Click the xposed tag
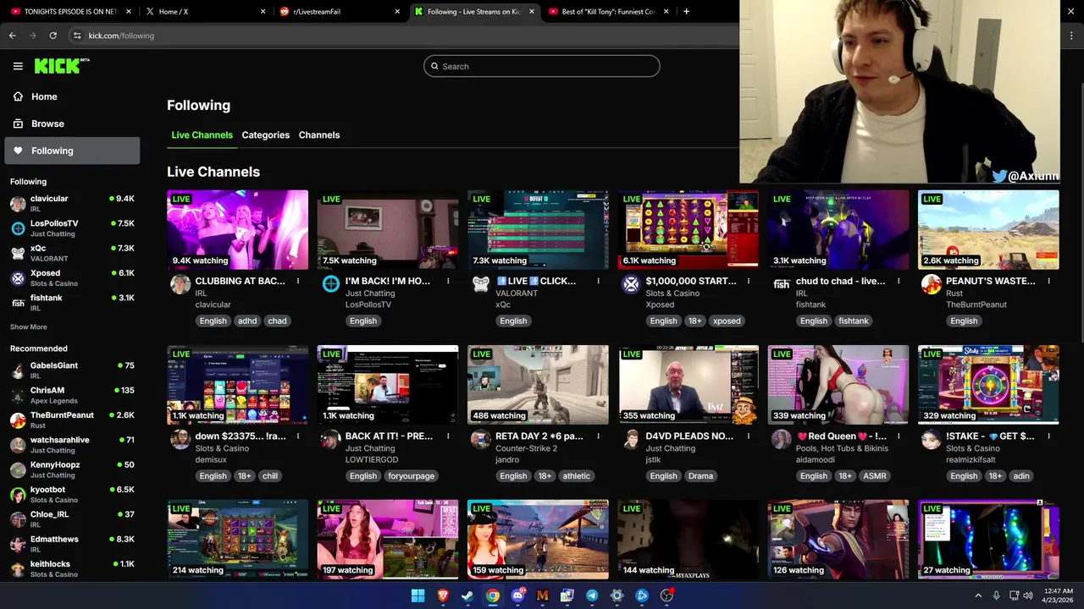 point(727,321)
